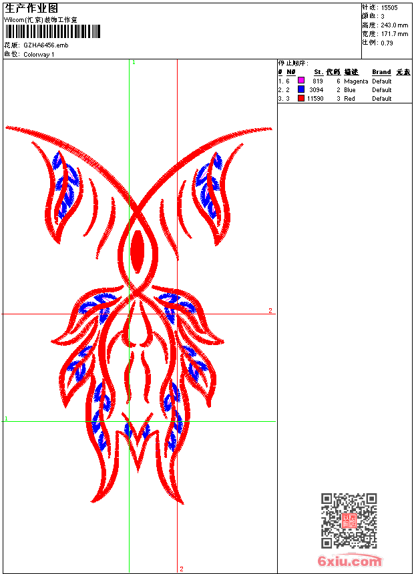Viewport: 414px width, 574px height.
Task: Click the Magenta color swatch
Action: 301,81
